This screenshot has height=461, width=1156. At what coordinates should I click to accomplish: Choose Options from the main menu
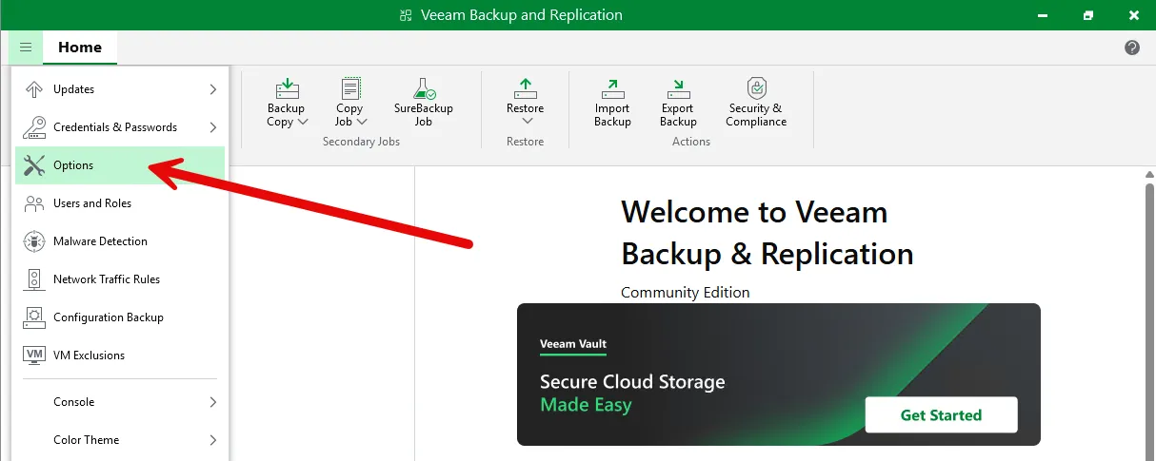point(73,165)
